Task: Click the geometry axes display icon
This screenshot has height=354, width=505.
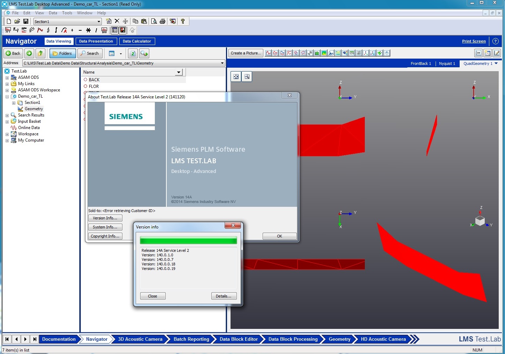Action: coord(366,53)
